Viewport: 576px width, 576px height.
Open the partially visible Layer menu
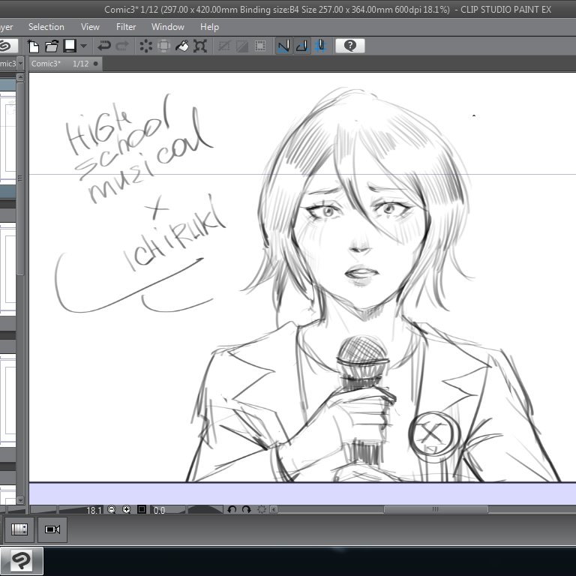click(7, 27)
